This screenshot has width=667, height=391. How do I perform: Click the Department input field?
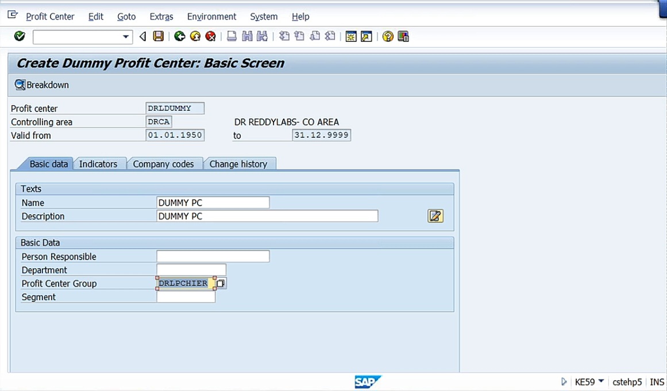coord(191,270)
